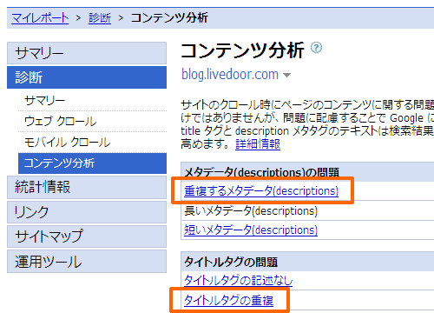Open 短いメタデータ(descriptions) link
The width and height of the screenshot is (434, 313).
click(251, 230)
